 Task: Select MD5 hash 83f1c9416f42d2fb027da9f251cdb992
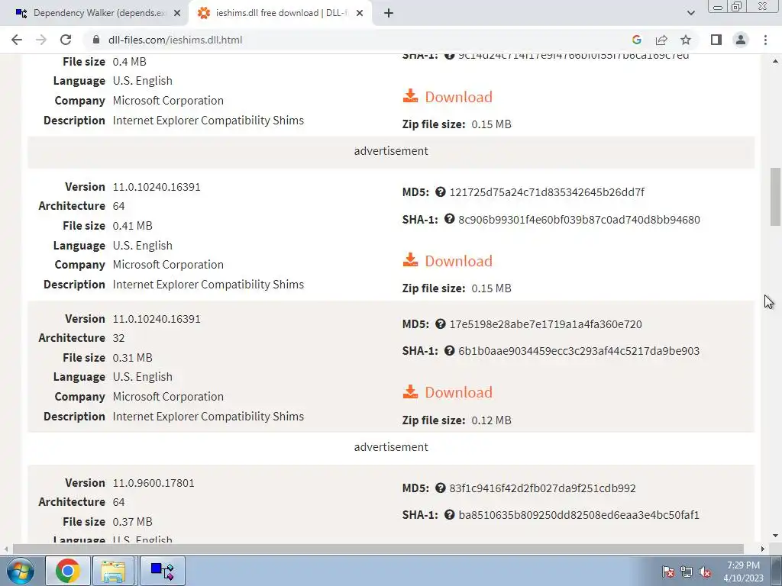click(543, 488)
